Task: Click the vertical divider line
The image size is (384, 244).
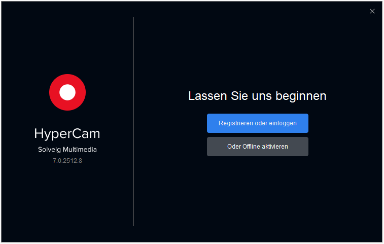Action: click(133, 122)
